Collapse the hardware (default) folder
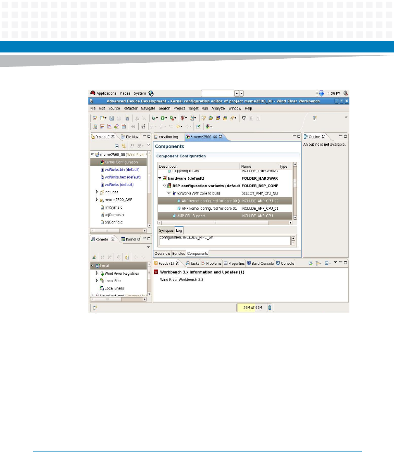394x473 pixels. [160, 178]
